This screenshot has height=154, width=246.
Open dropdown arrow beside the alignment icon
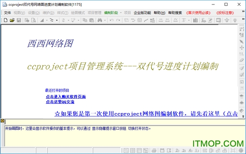pos(189,20)
